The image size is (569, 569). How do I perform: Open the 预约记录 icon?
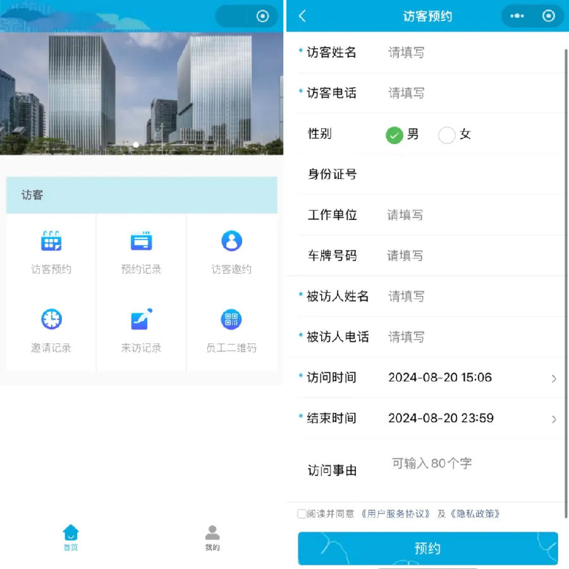click(141, 242)
